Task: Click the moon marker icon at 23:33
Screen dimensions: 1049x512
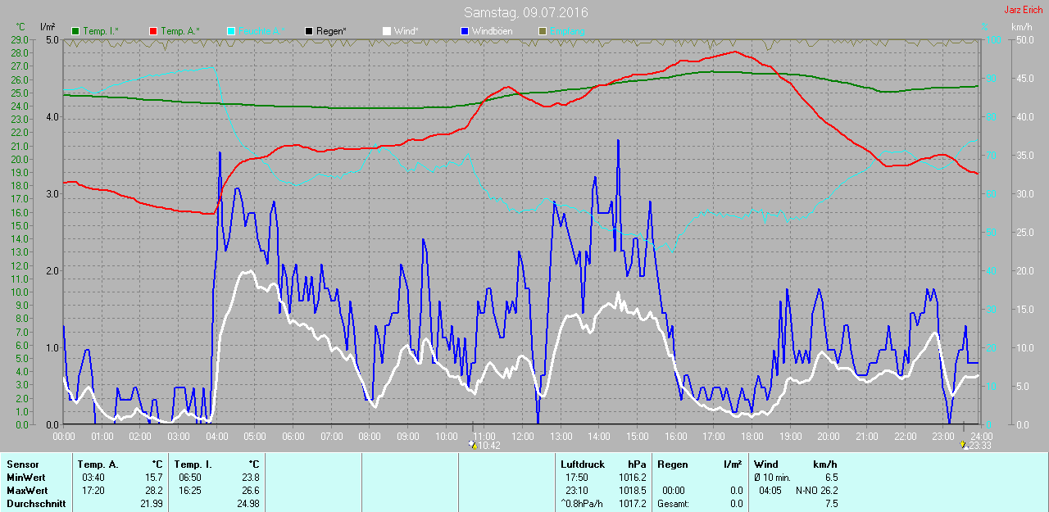Action: [x=964, y=445]
